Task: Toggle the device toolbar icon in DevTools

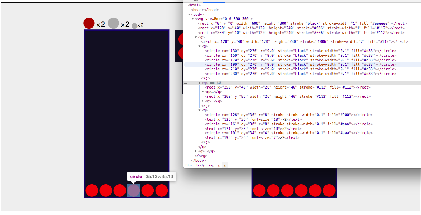Action: [196, 1]
